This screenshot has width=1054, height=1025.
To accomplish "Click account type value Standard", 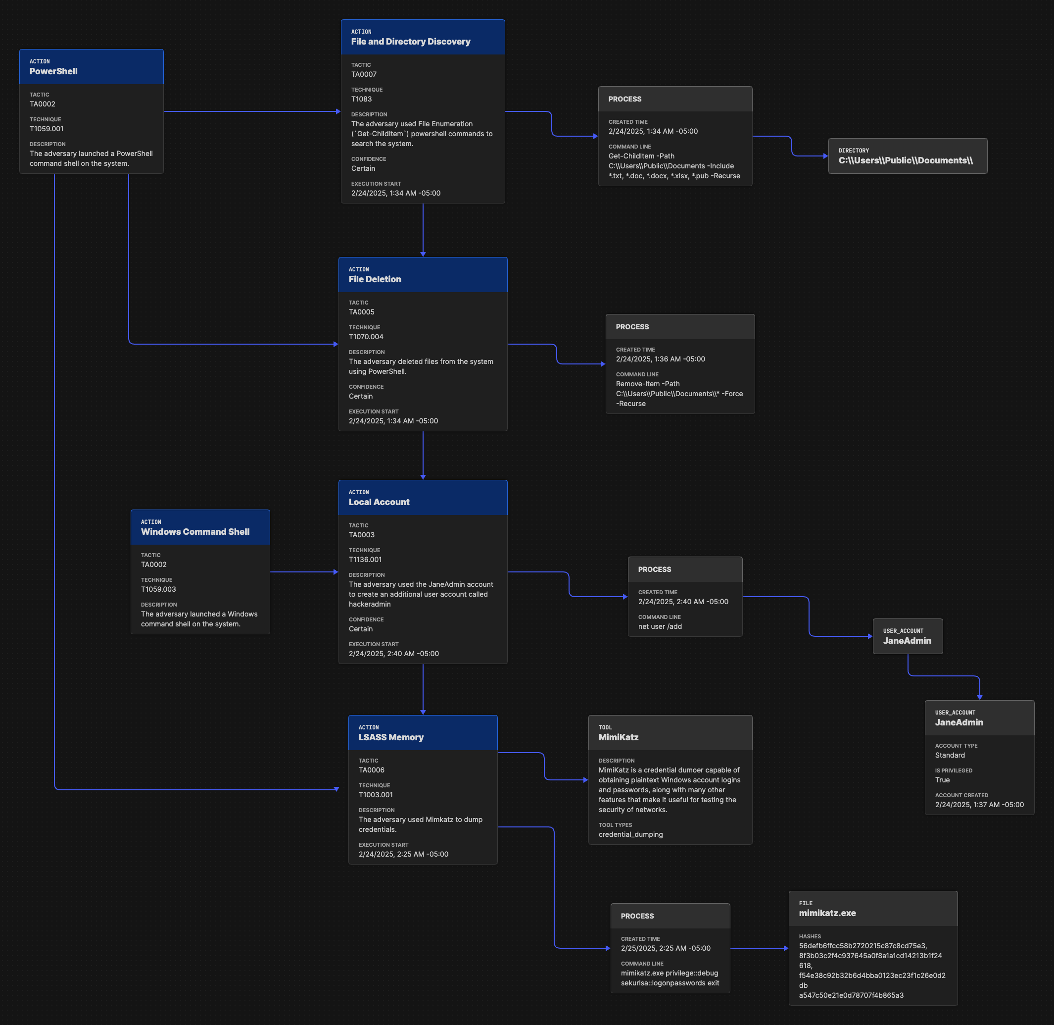I will [x=950, y=755].
